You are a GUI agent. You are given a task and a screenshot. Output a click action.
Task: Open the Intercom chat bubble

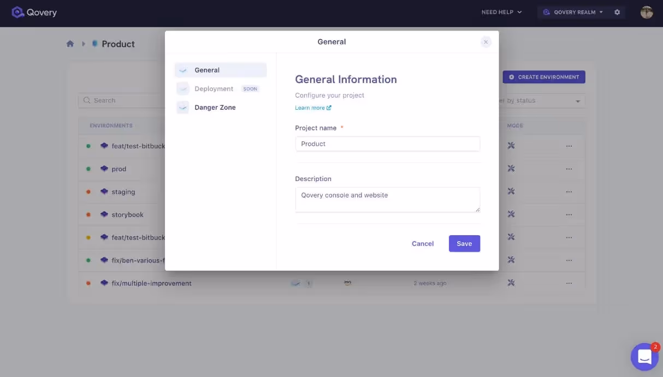click(x=644, y=356)
